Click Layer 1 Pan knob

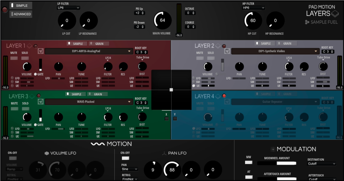(58, 67)
